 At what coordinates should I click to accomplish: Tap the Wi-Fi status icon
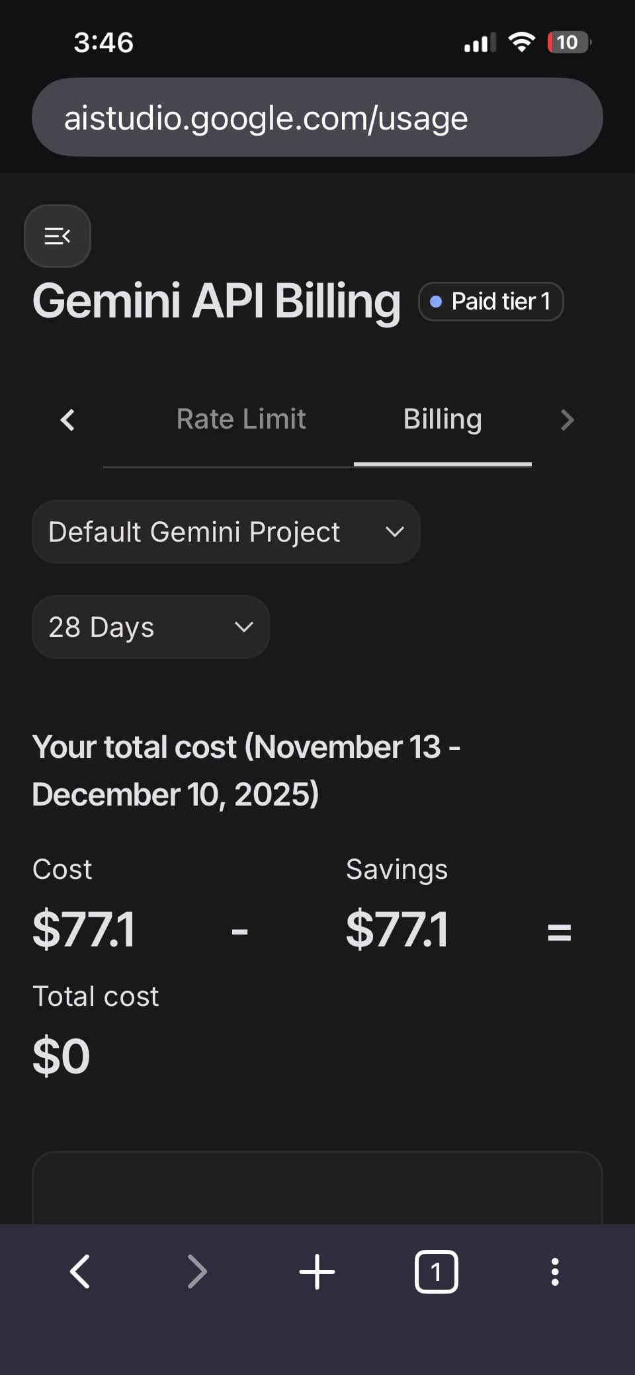tap(521, 42)
